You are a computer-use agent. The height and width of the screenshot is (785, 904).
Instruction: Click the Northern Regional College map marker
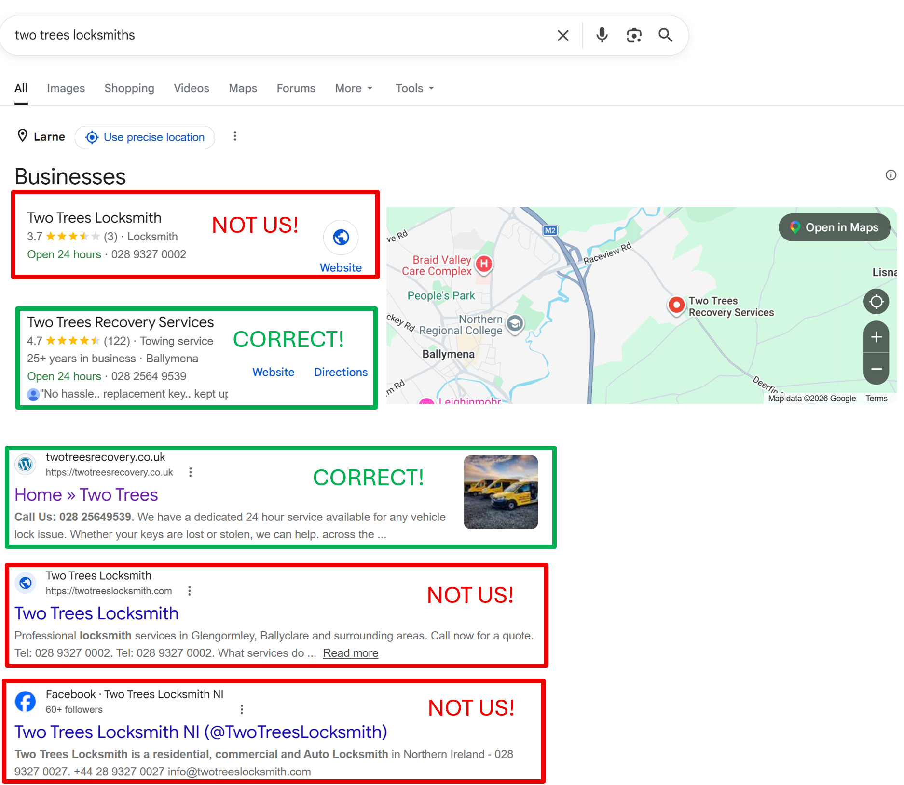point(515,323)
